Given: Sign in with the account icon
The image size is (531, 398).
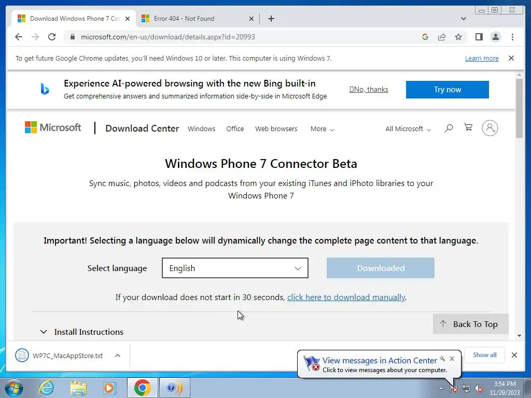Looking at the screenshot, I should point(490,128).
